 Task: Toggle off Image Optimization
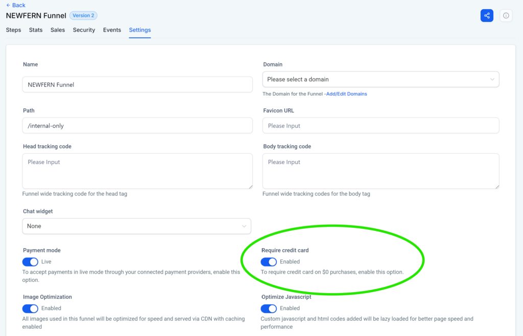click(x=30, y=308)
